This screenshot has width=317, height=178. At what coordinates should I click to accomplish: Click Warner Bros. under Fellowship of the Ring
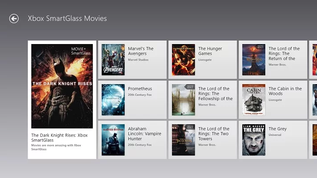[207, 105]
